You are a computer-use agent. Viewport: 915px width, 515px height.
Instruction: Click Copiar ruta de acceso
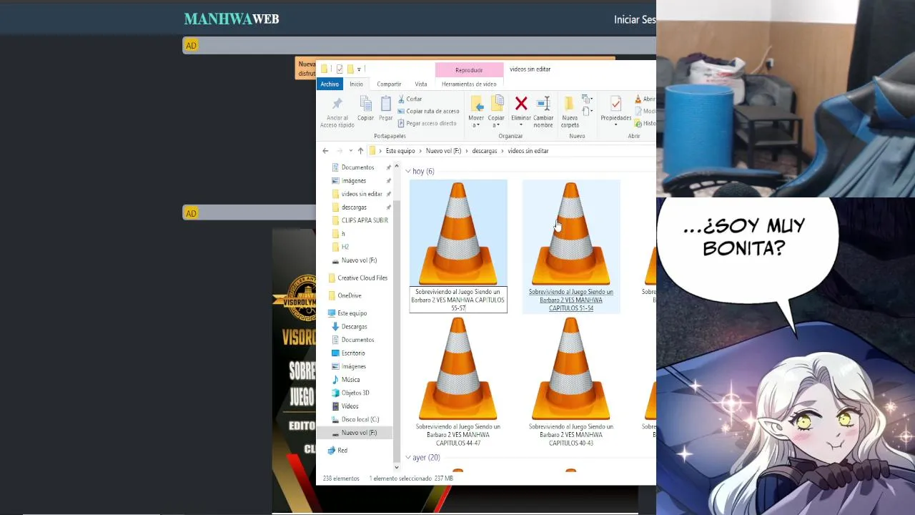[x=428, y=111]
